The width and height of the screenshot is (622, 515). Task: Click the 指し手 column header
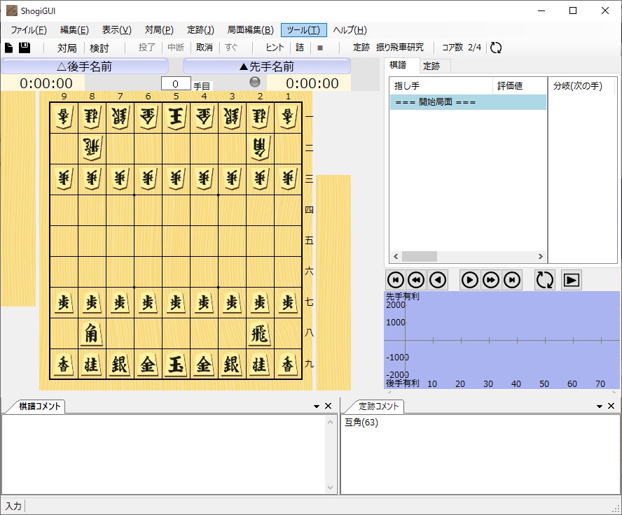tap(441, 86)
